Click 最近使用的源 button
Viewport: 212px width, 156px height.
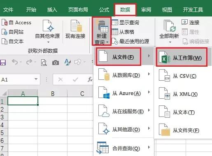pyautogui.click(x=130, y=41)
